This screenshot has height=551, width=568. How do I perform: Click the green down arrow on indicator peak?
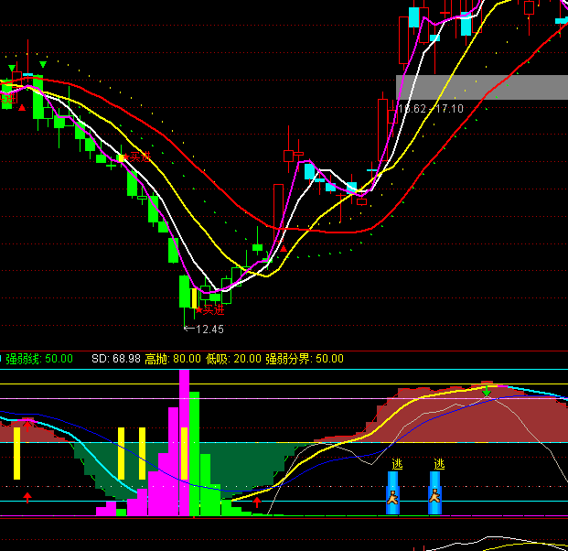point(488,393)
